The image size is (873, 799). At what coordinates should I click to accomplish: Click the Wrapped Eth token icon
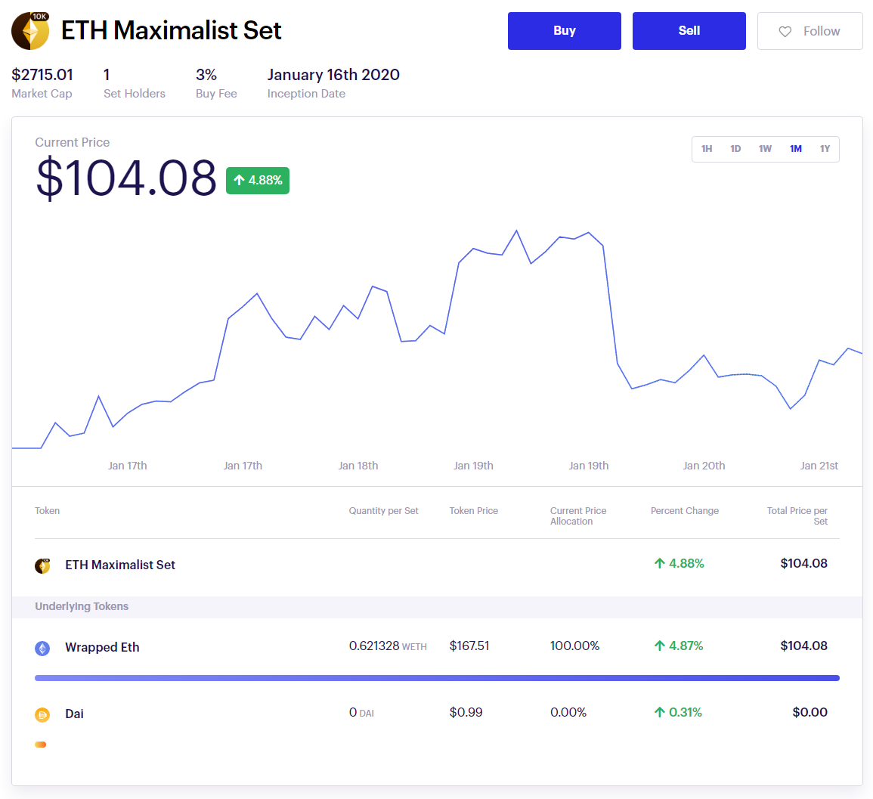pyautogui.click(x=42, y=648)
